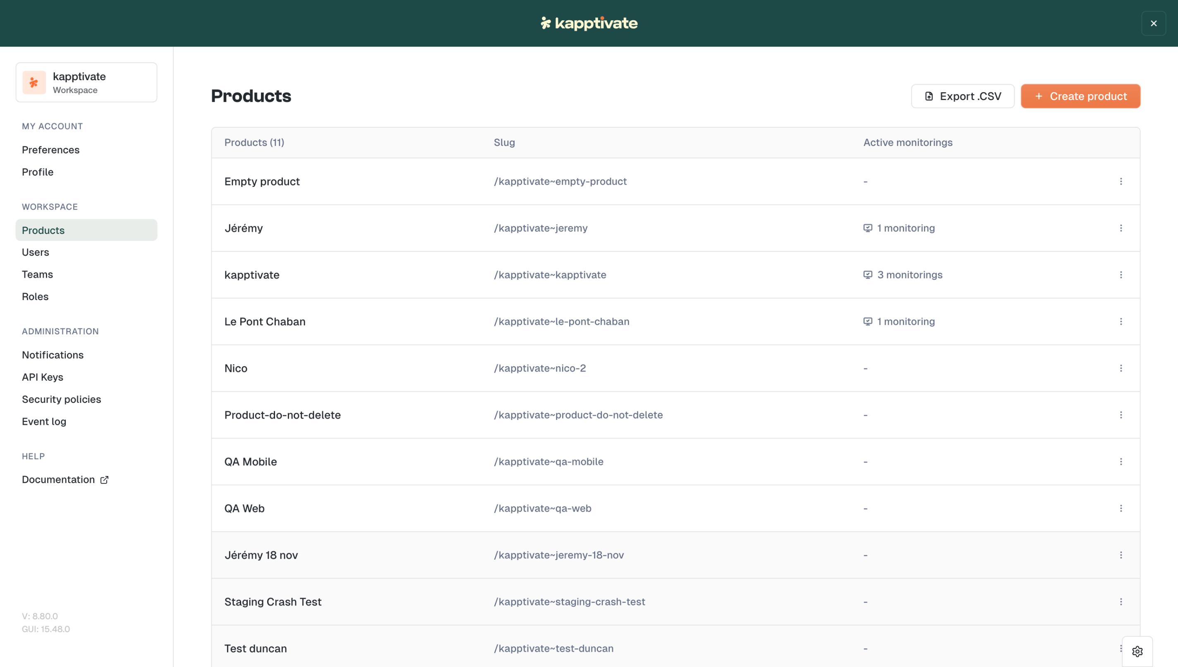Expand actions menu for Staging Crash Test
The width and height of the screenshot is (1178, 667).
pyautogui.click(x=1121, y=602)
